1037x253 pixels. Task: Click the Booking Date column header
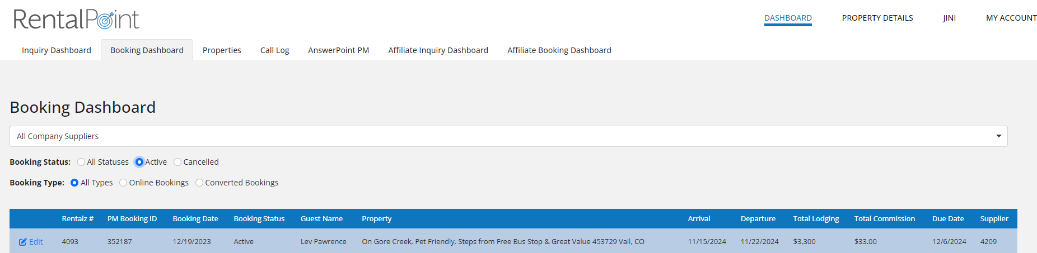pos(195,219)
